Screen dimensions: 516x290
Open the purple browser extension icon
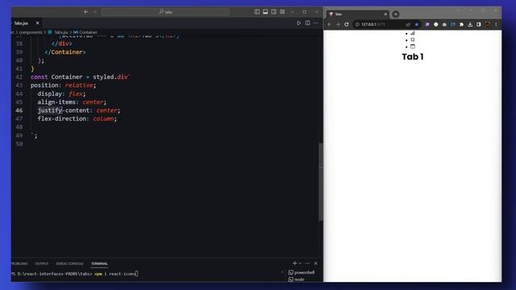[x=427, y=24]
